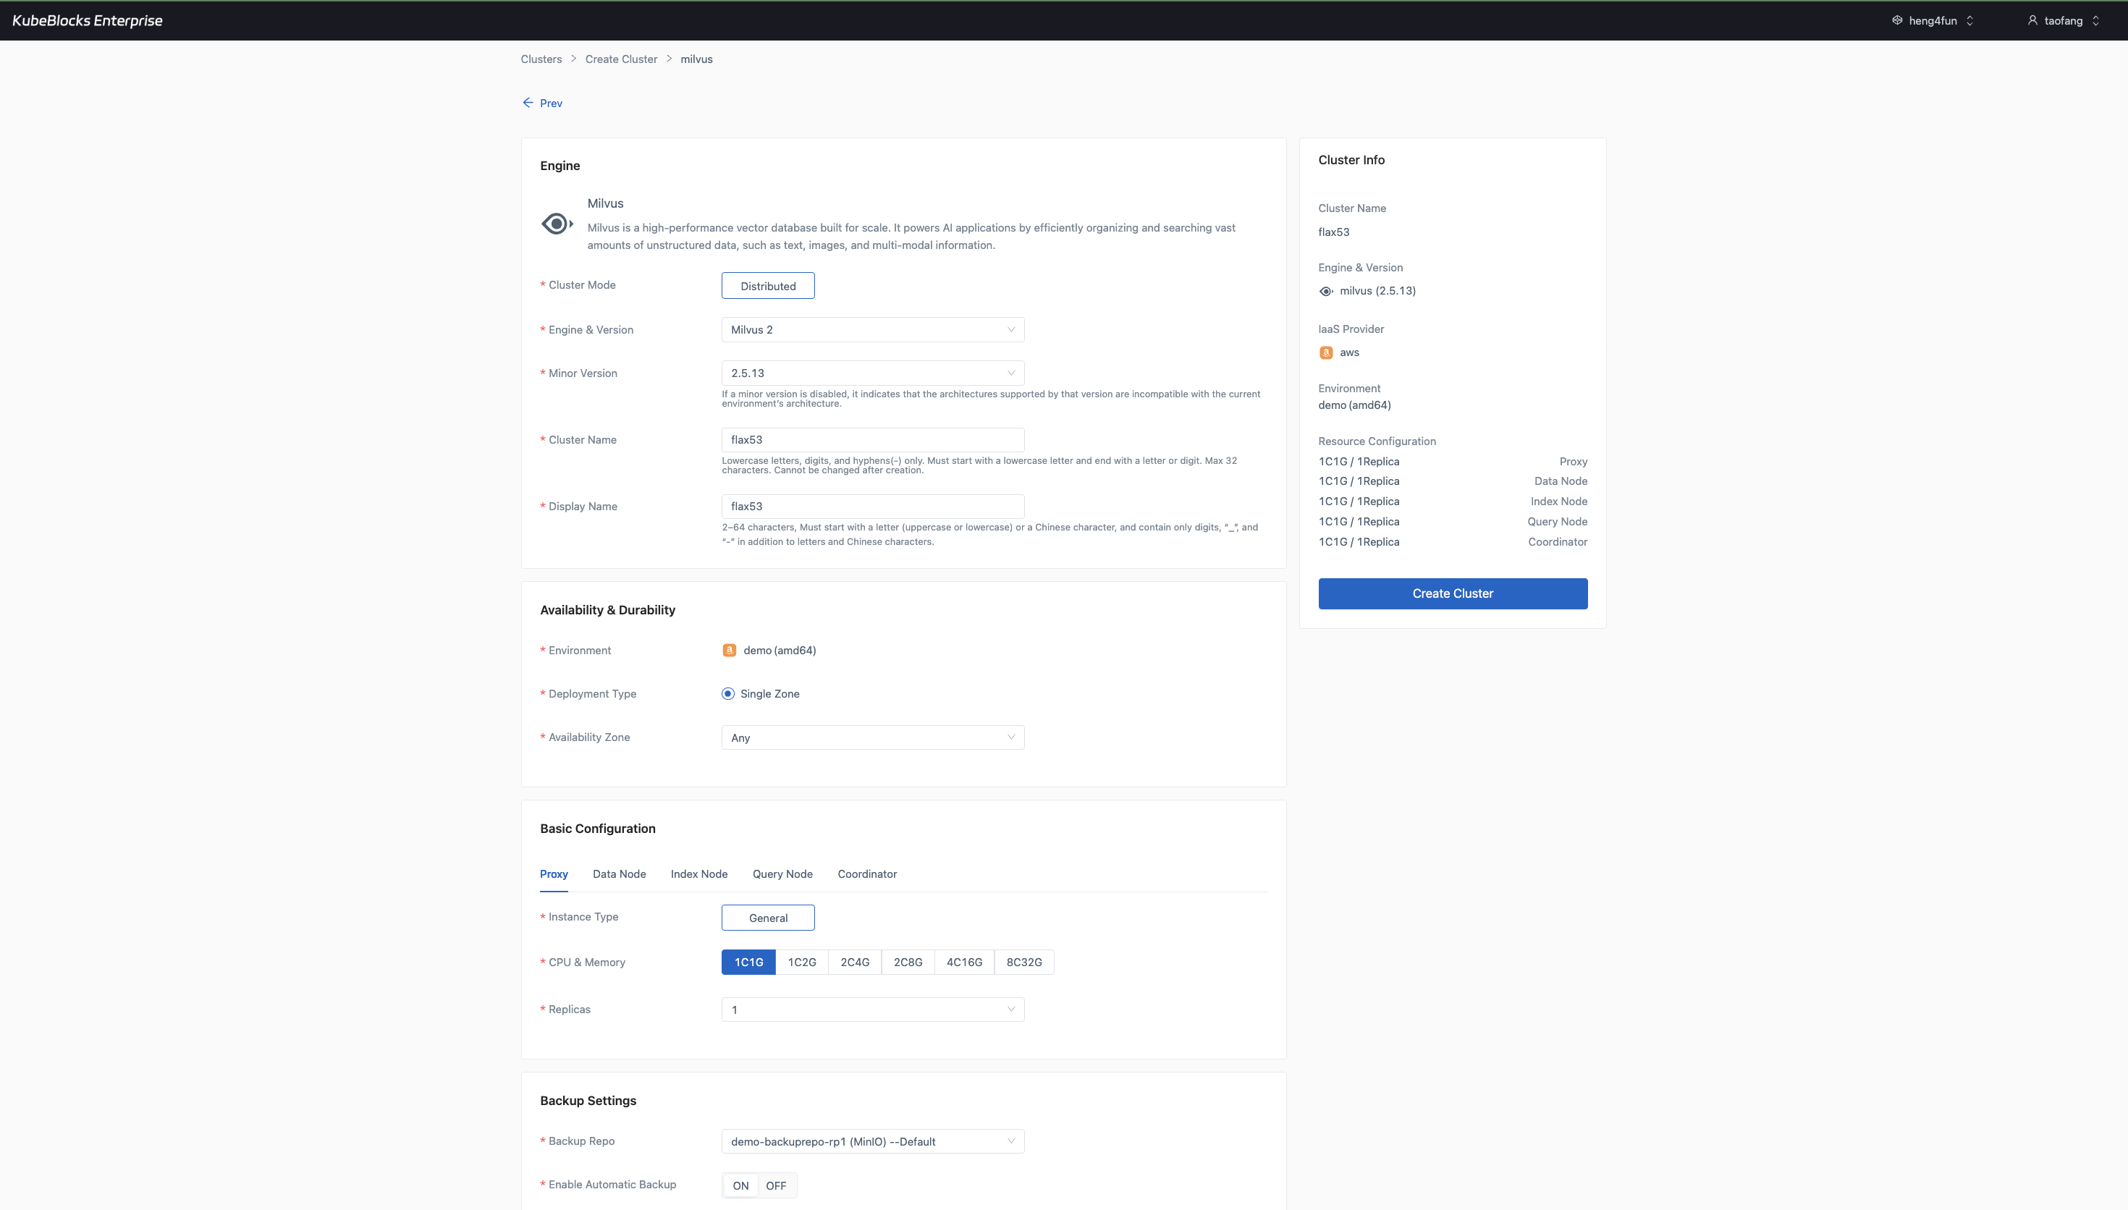The height and width of the screenshot is (1210, 2128).
Task: Switch to the Index Node tab
Action: point(698,874)
